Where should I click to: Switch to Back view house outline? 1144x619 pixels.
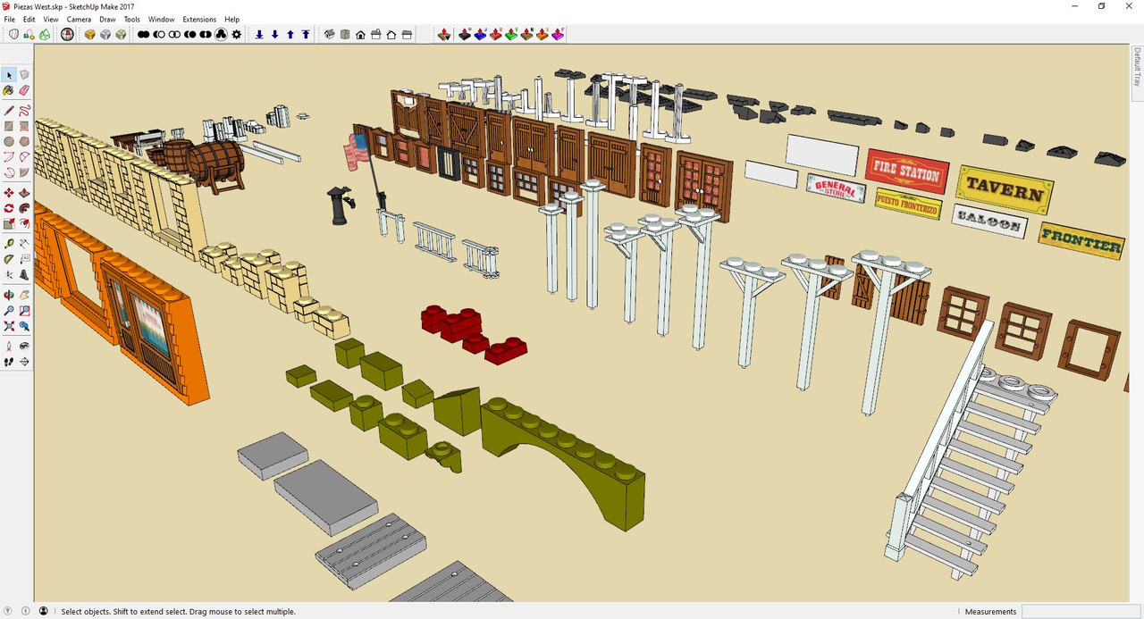click(391, 34)
